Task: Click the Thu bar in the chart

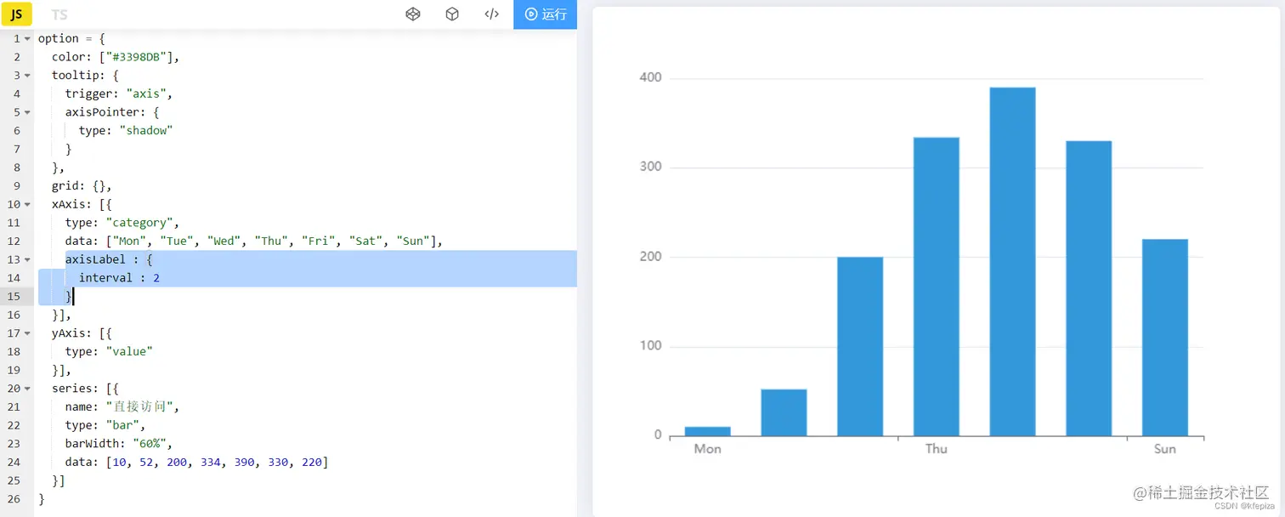Action: [937, 287]
